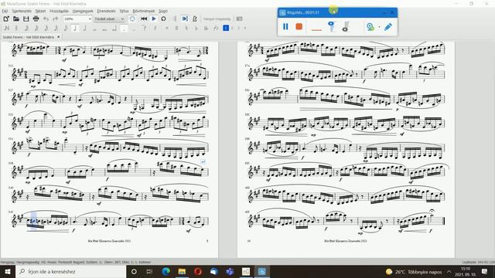Toggle the flat accidental
The height and width of the screenshot is (278, 495).
(196, 28)
